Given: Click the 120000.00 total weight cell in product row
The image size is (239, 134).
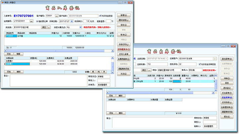Looking at the screenshot, I should click(x=79, y=36).
